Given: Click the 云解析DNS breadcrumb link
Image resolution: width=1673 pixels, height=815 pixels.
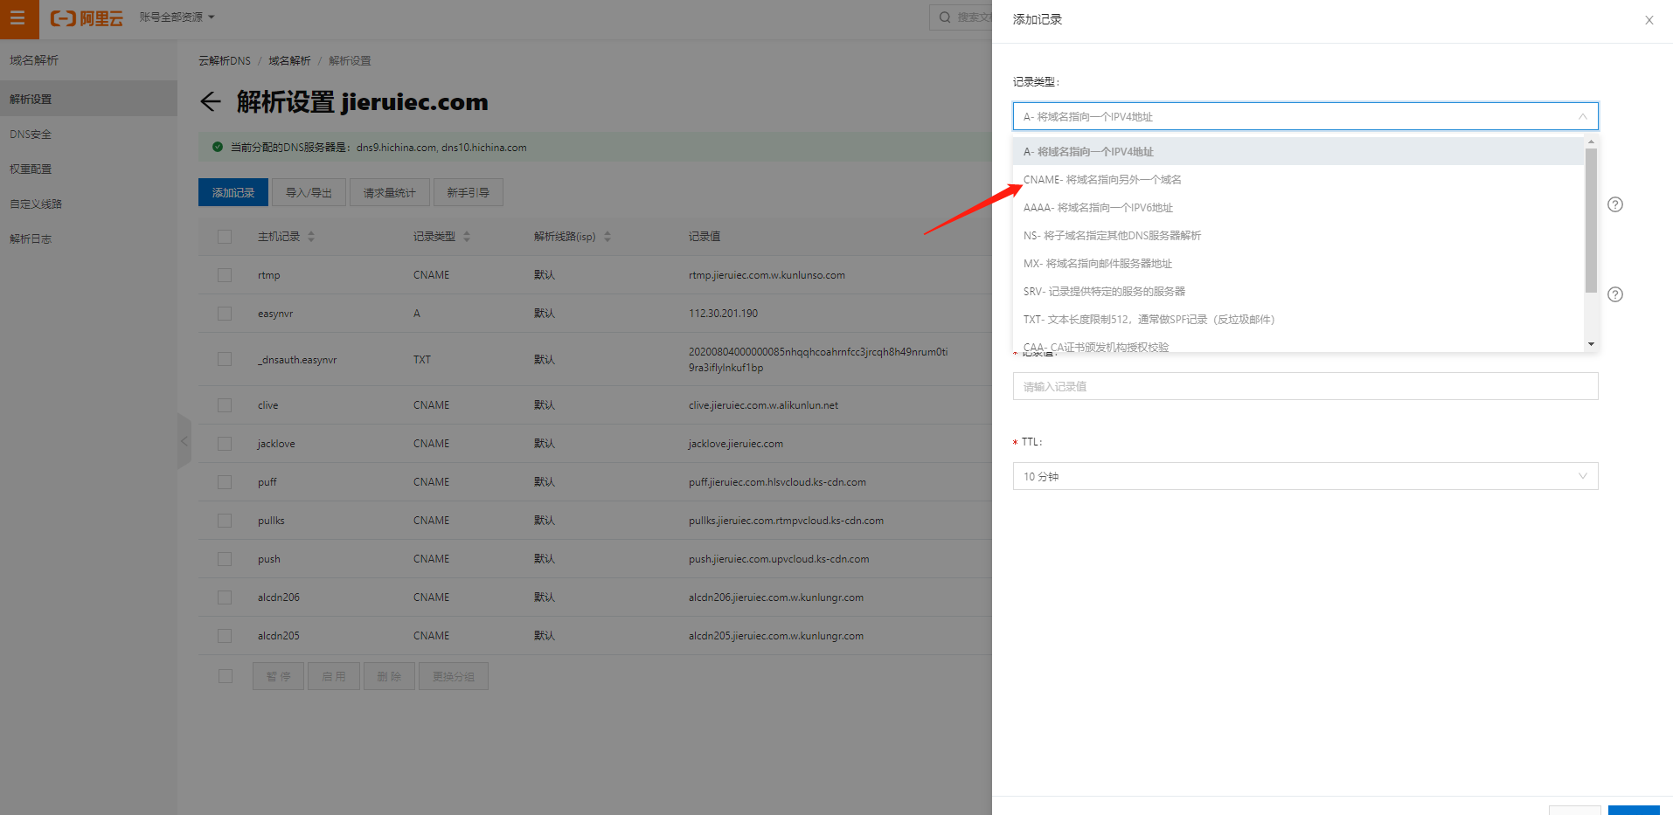Looking at the screenshot, I should (225, 61).
